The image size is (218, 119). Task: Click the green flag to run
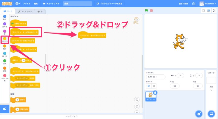coord(147,11)
